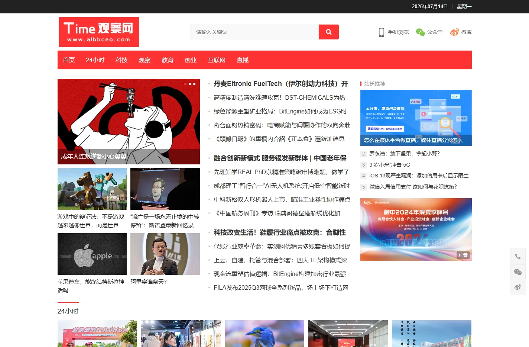529x347 pixels.
Task: Open the Minecraft game article thumbnail
Action: [92, 189]
